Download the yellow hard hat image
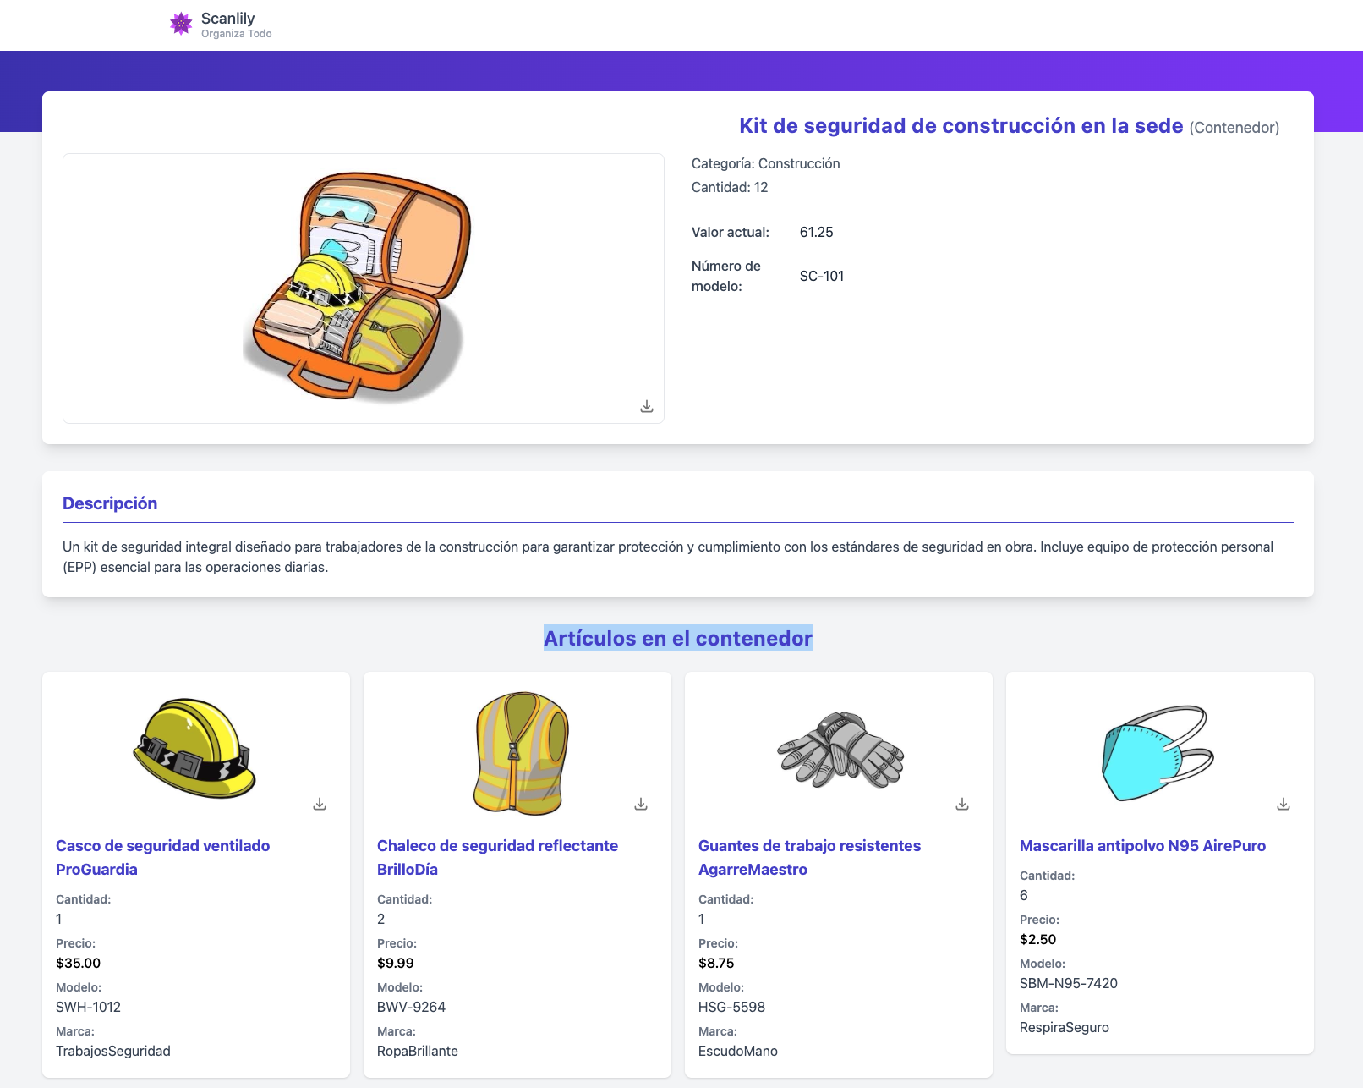 [320, 804]
